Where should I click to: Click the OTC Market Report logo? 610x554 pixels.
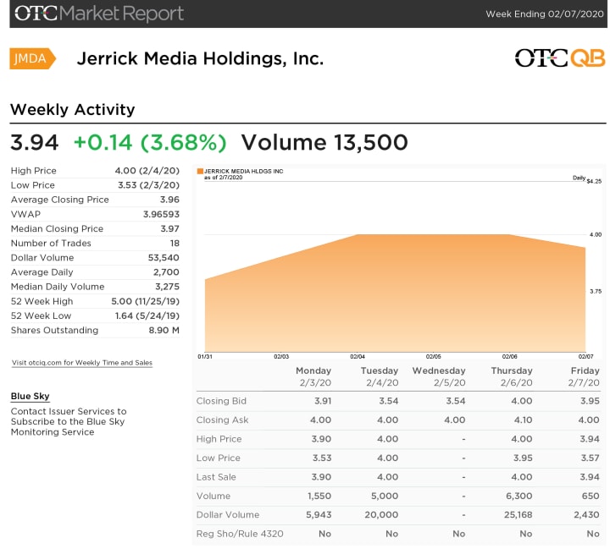(99, 14)
